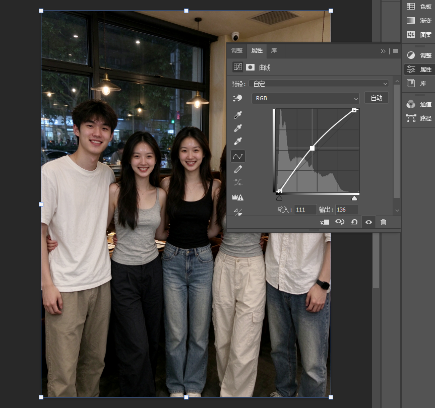Image resolution: width=435 pixels, height=408 pixels.
Task: Click the properties panel scroll-down arrow
Action: (397, 211)
